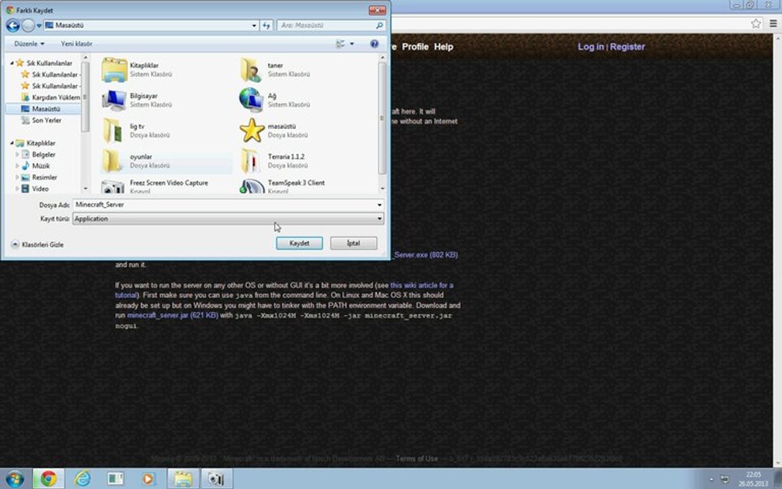Screen dimensions: 782x489
Task: Click the Ara: Masaüstü search box
Action: [331, 25]
